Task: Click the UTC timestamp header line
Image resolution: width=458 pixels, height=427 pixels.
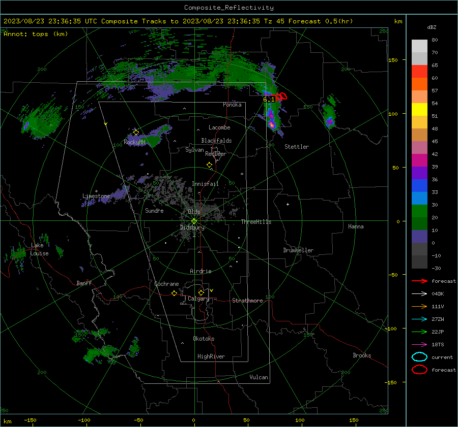Action: click(178, 21)
